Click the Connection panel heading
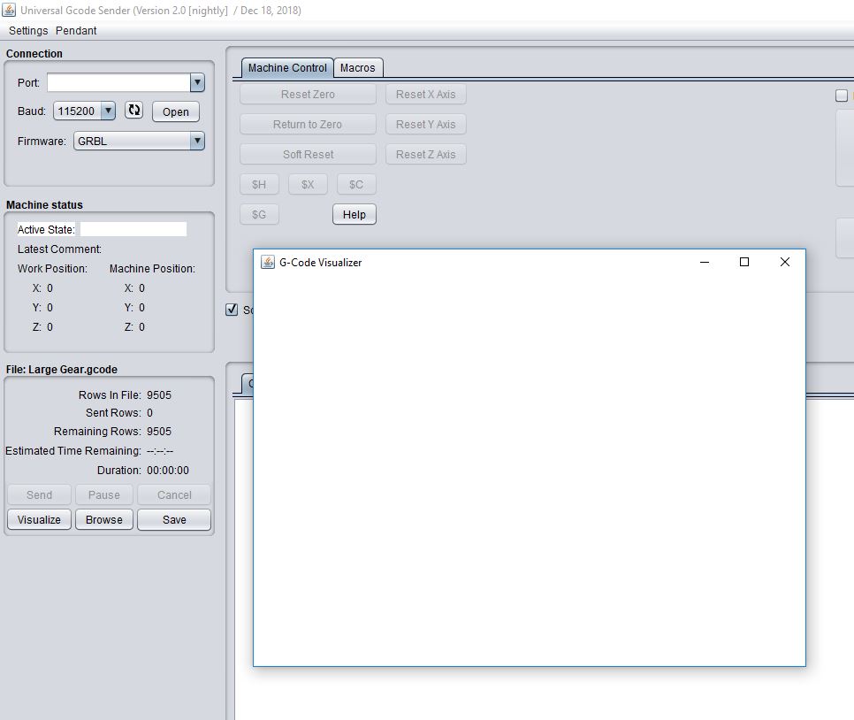This screenshot has width=854, height=720. [x=34, y=53]
